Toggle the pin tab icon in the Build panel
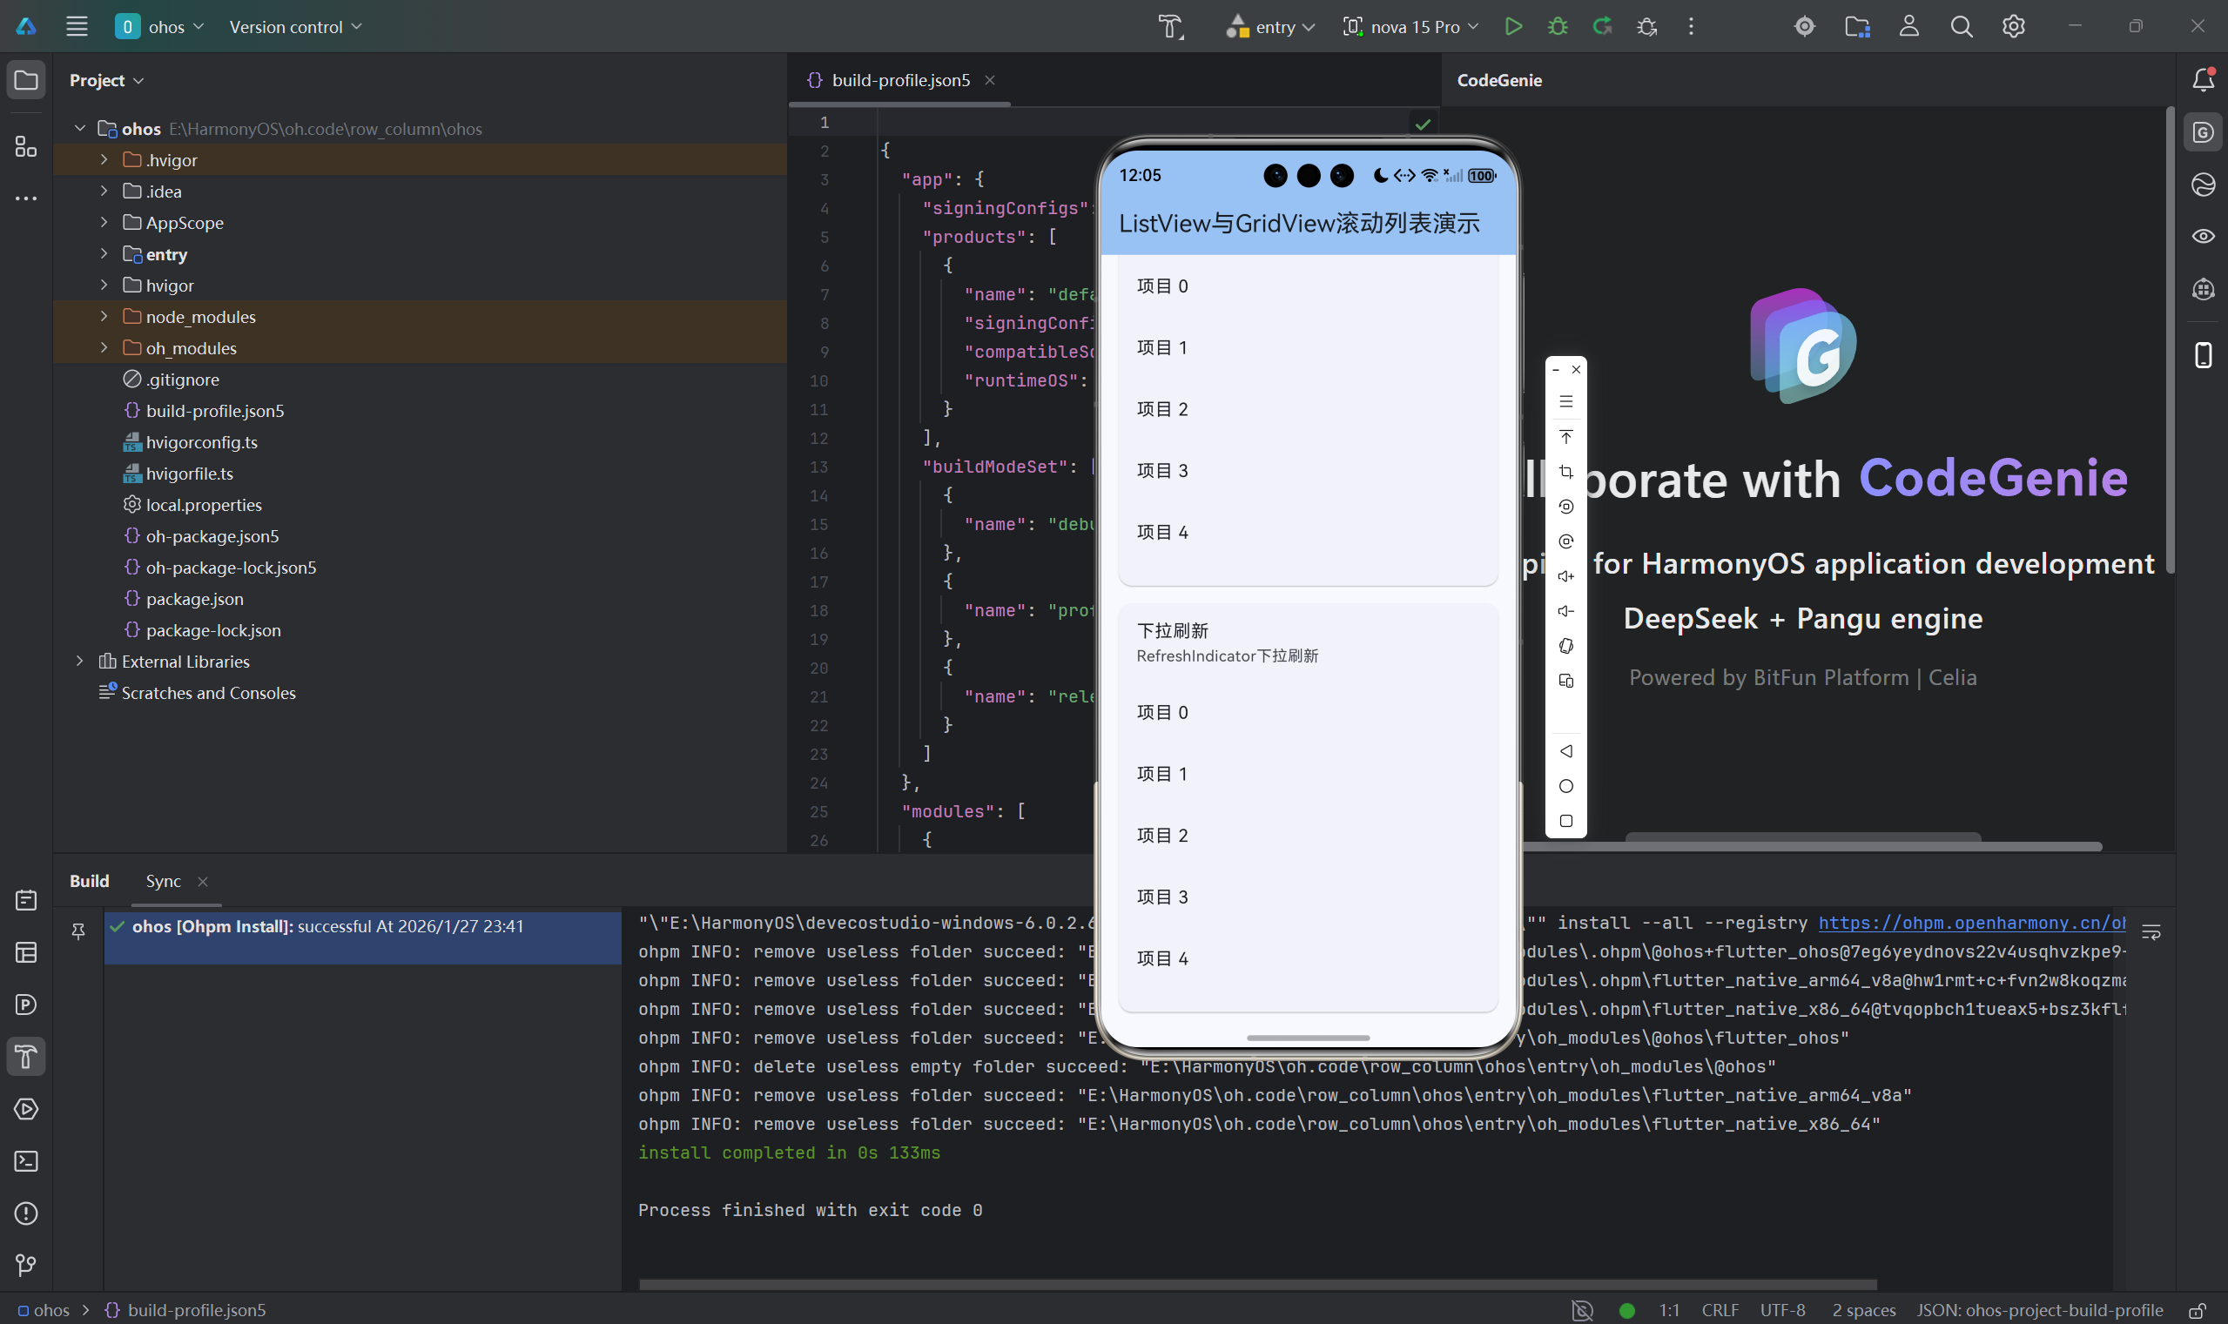Viewport: 2228px width, 1324px height. (x=78, y=931)
